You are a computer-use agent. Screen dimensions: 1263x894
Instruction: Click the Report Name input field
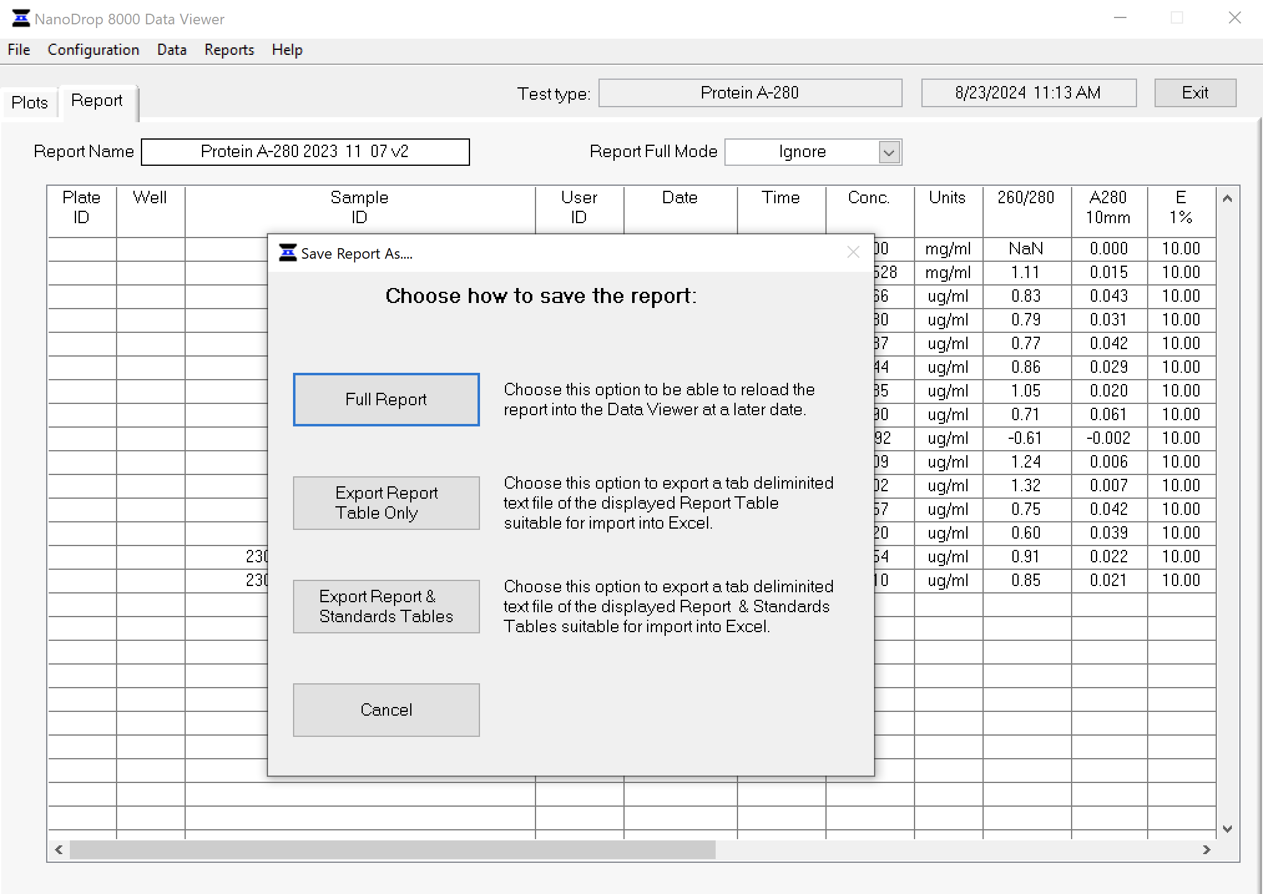point(305,152)
